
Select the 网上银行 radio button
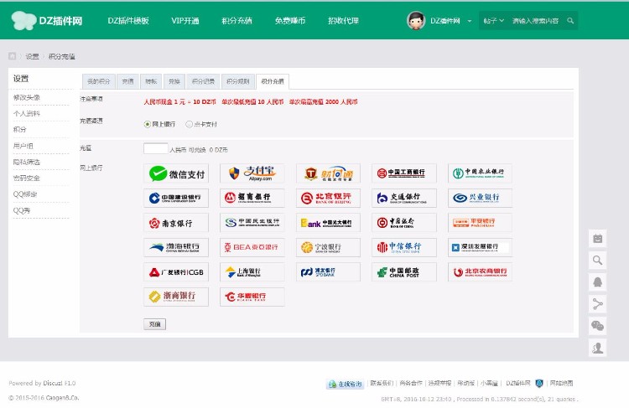tap(148, 124)
